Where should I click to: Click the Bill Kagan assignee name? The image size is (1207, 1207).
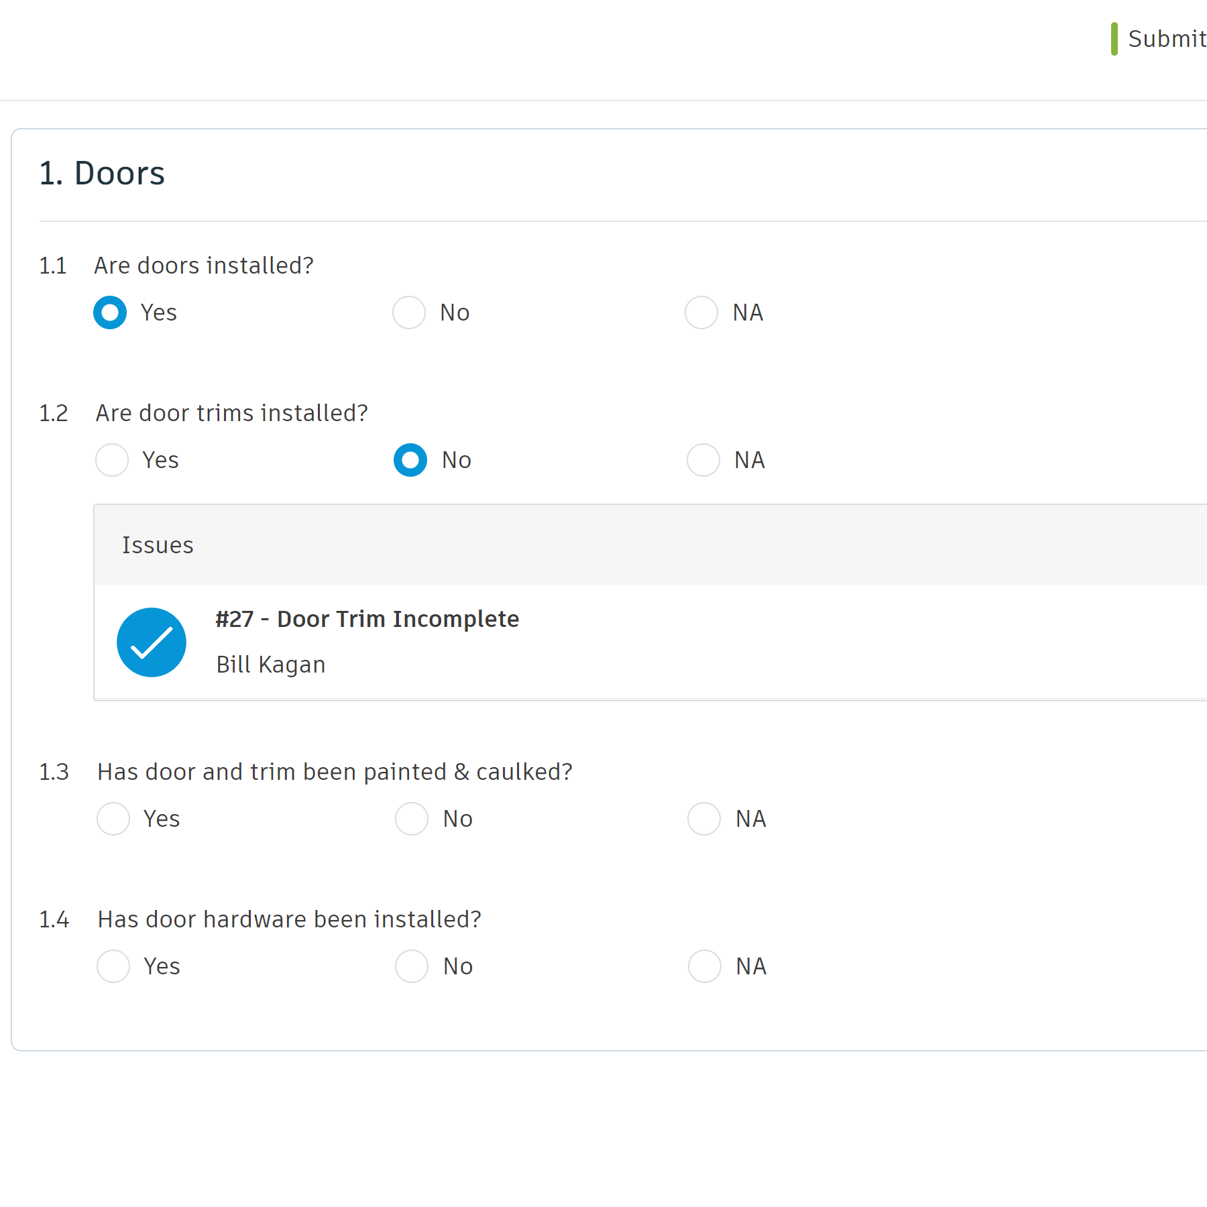(270, 665)
